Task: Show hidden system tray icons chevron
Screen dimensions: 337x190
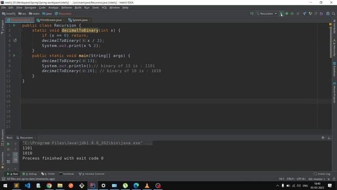Action: point(277,186)
